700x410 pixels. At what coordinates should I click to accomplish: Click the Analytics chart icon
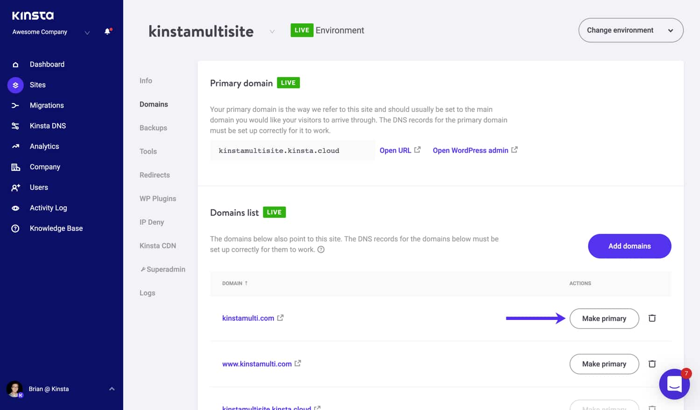[15, 146]
